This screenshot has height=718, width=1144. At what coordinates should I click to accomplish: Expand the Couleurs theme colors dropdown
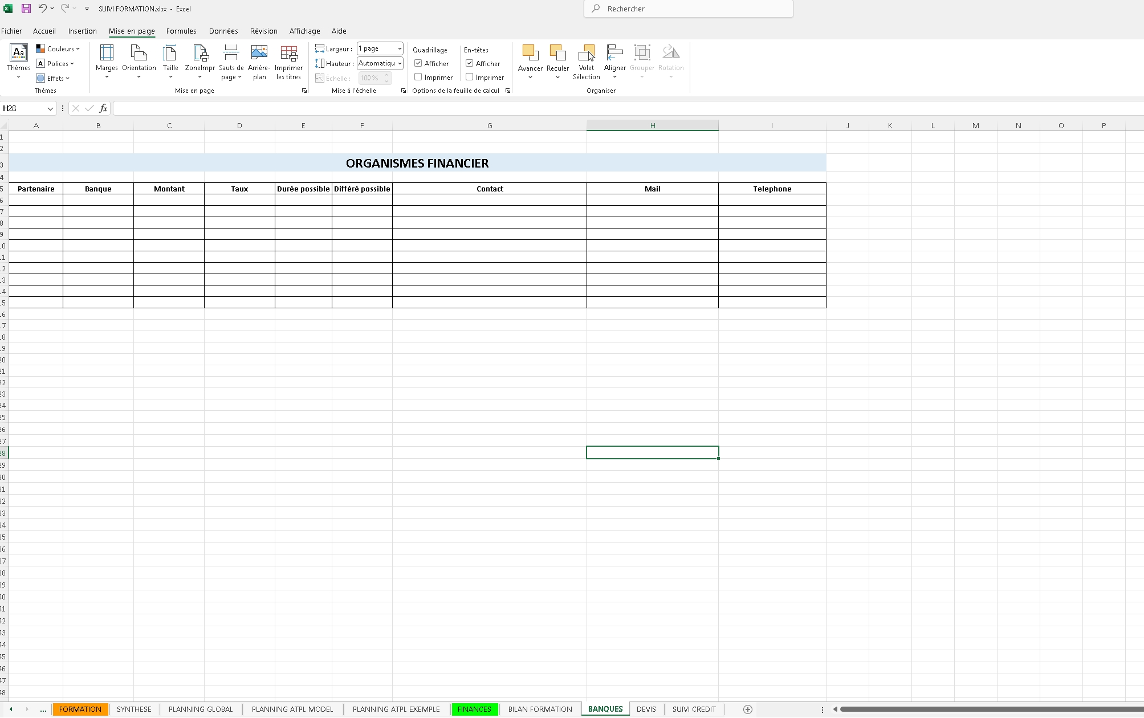pos(58,49)
